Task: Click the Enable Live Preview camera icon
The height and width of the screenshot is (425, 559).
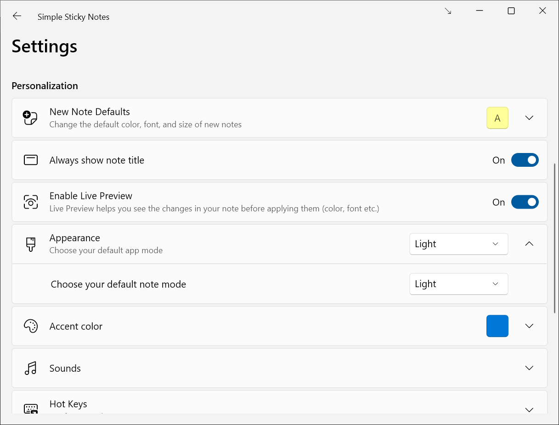Action: coord(30,202)
